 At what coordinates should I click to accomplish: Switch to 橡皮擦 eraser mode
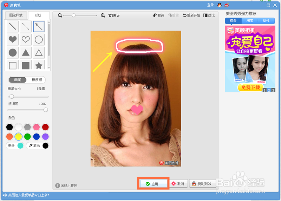[x=37, y=80]
